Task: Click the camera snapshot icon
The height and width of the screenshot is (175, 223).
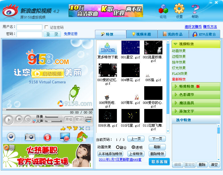Action: [x=30, y=137]
